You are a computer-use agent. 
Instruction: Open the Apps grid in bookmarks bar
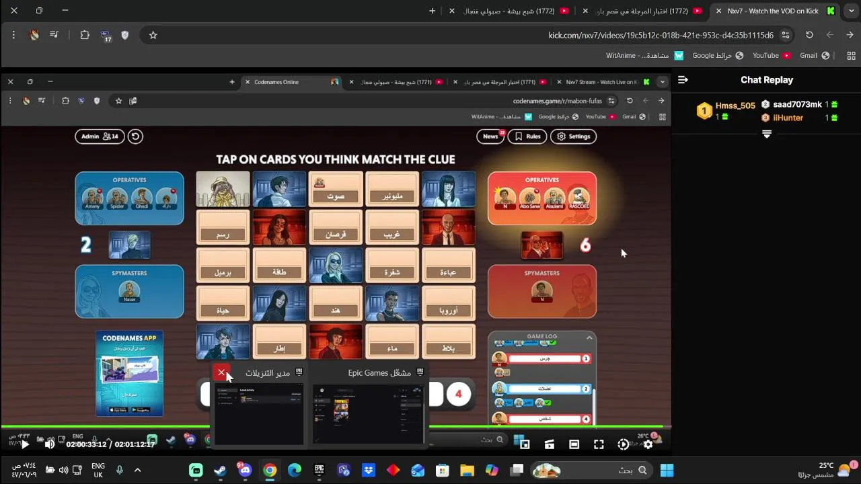click(851, 56)
